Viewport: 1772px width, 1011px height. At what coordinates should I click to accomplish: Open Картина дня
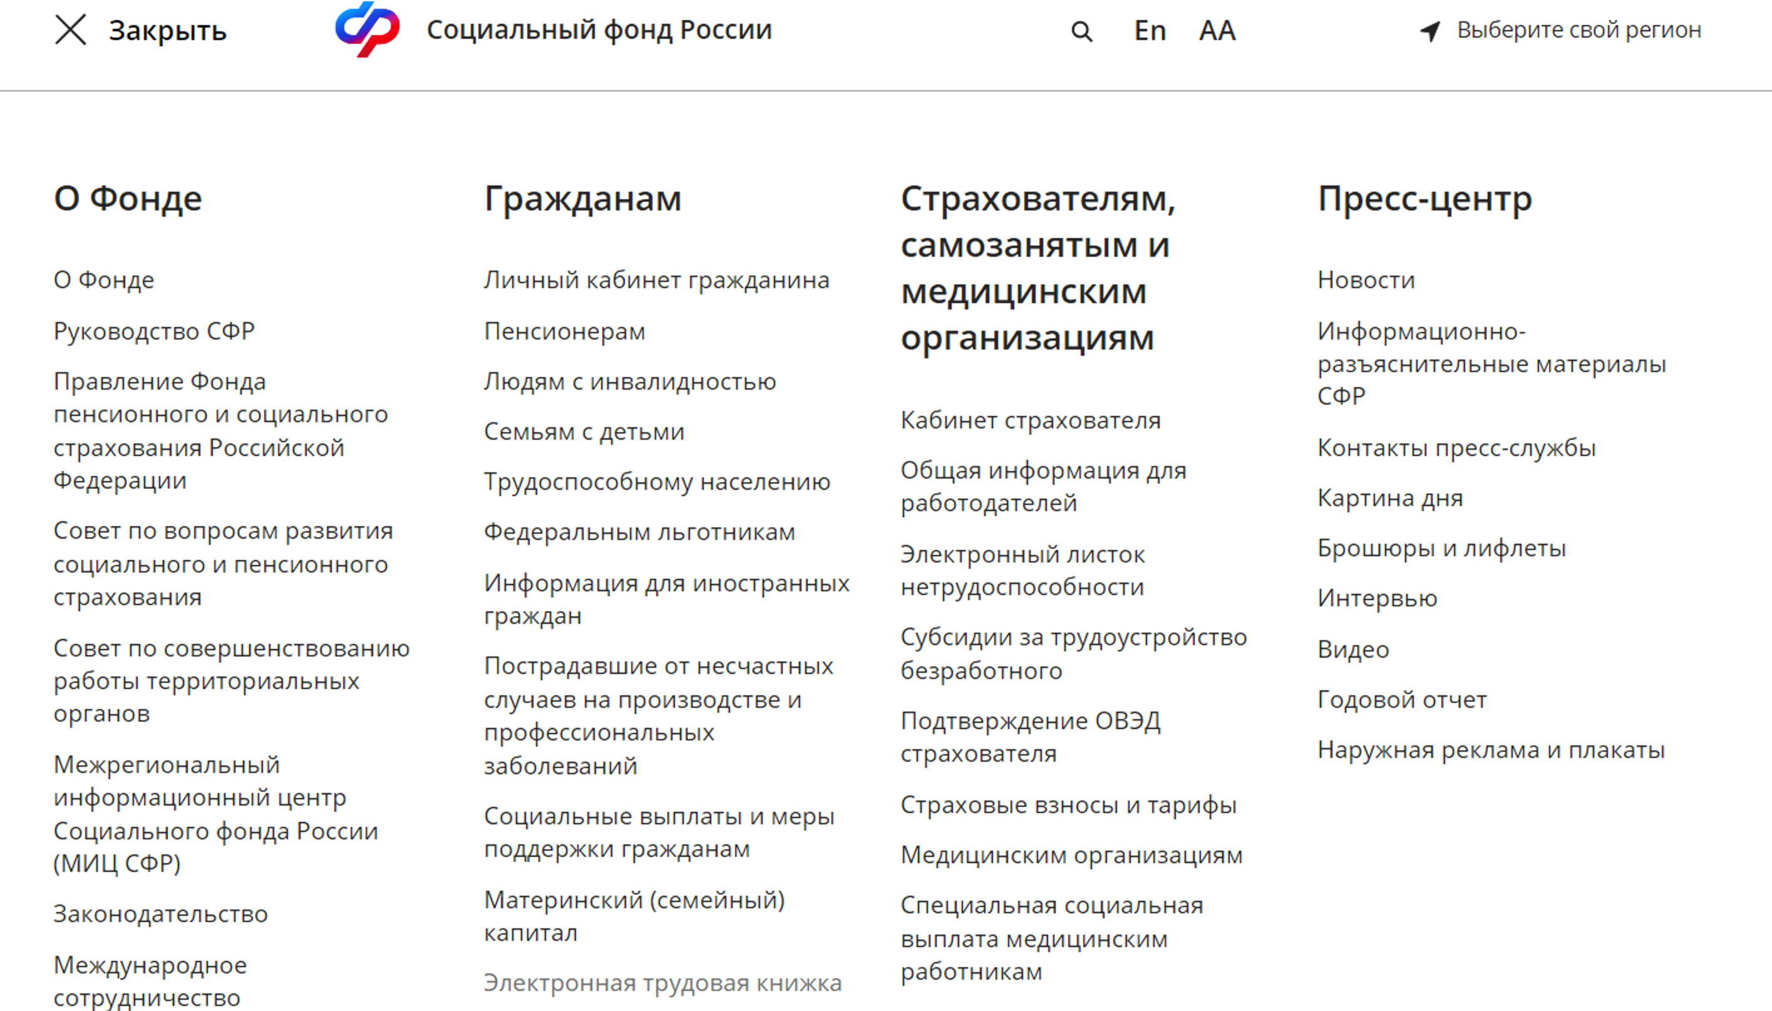point(1390,499)
